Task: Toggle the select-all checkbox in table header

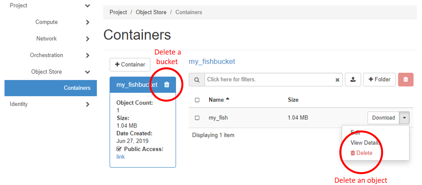Action: [x=197, y=100]
